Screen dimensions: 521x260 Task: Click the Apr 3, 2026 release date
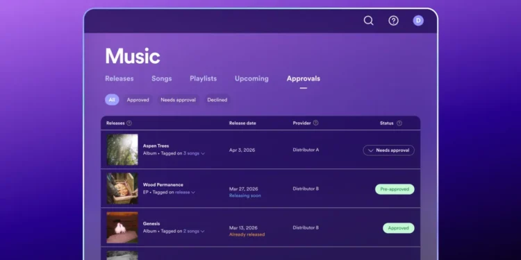[242, 150]
